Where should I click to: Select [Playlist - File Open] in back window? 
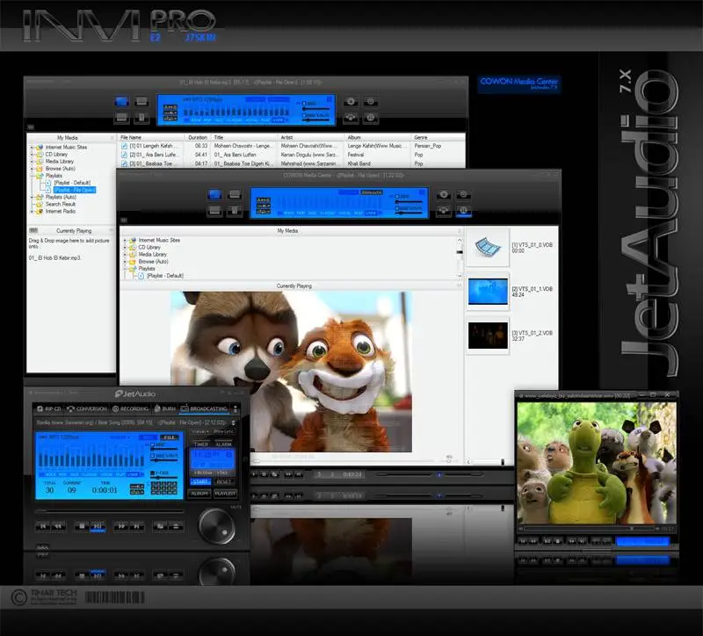click(75, 190)
